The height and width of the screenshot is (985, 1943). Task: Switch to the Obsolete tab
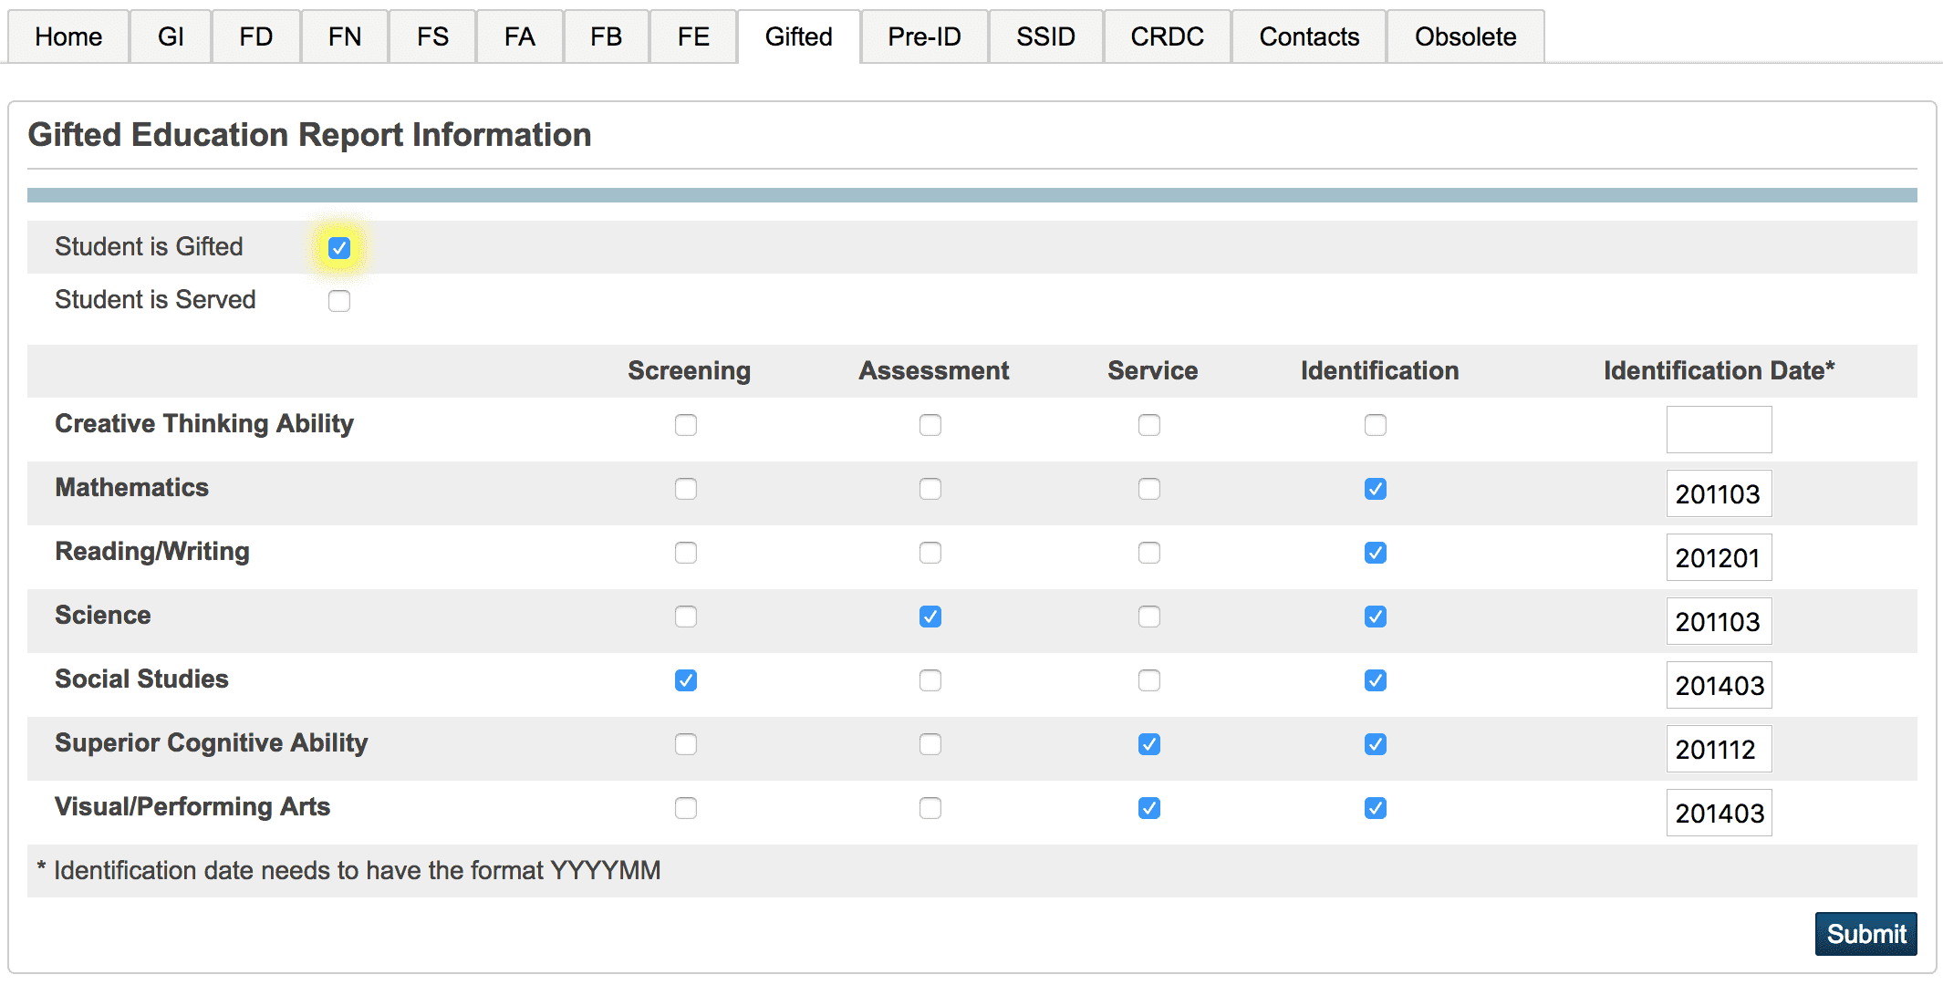[x=1465, y=36]
